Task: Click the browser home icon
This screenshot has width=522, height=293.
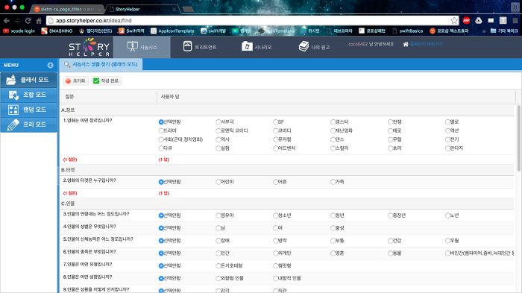Action: pos(39,21)
